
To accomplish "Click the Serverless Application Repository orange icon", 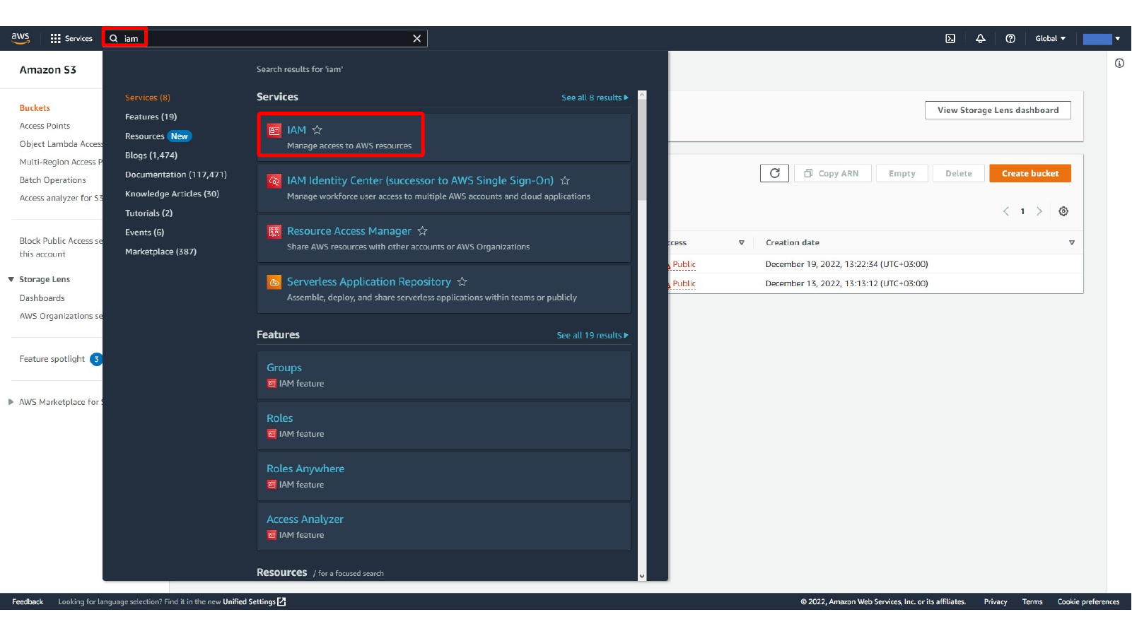I will tap(274, 282).
